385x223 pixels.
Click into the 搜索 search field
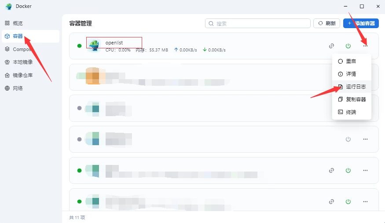tap(260, 23)
